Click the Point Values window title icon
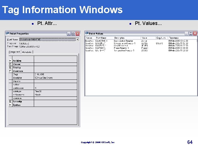 point(87,33)
